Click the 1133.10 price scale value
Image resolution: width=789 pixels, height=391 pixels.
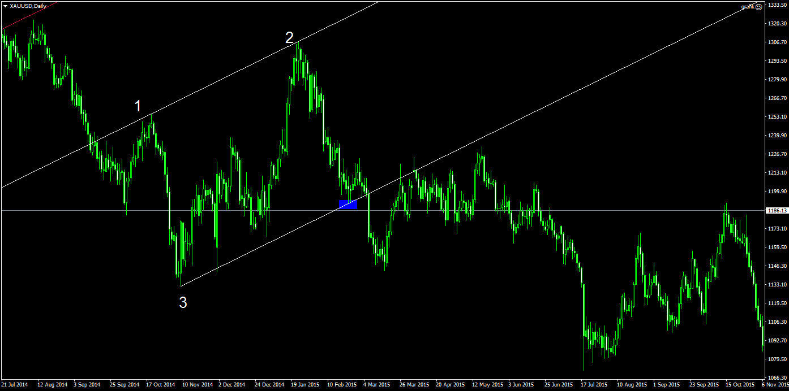[778, 284]
